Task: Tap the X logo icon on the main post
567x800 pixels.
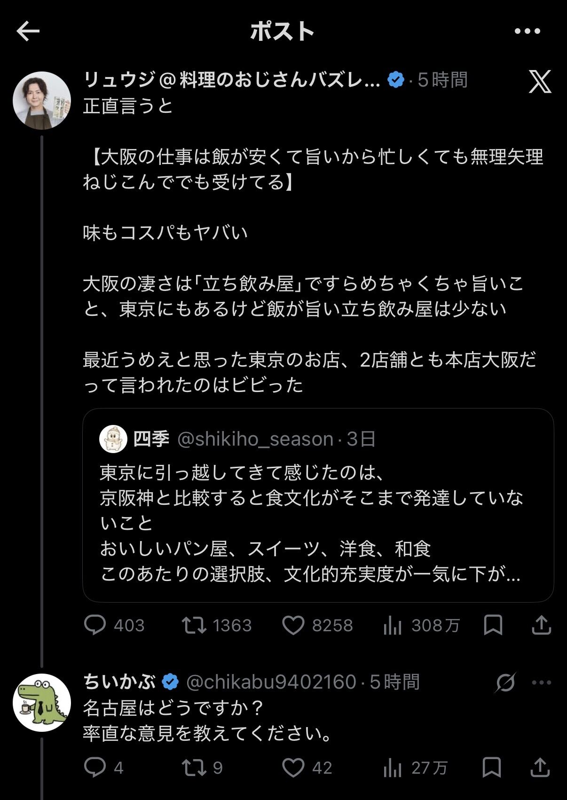Action: pyautogui.click(x=540, y=82)
